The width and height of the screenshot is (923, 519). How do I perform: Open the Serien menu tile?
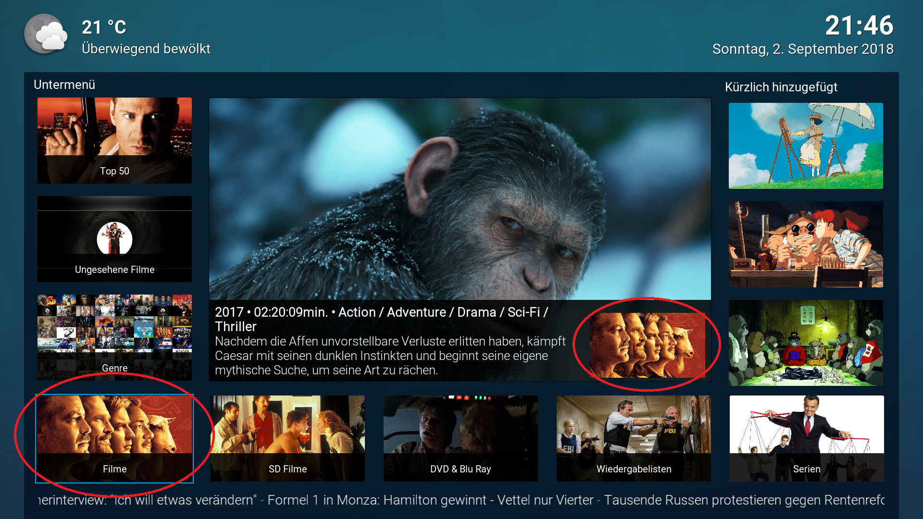point(807,438)
